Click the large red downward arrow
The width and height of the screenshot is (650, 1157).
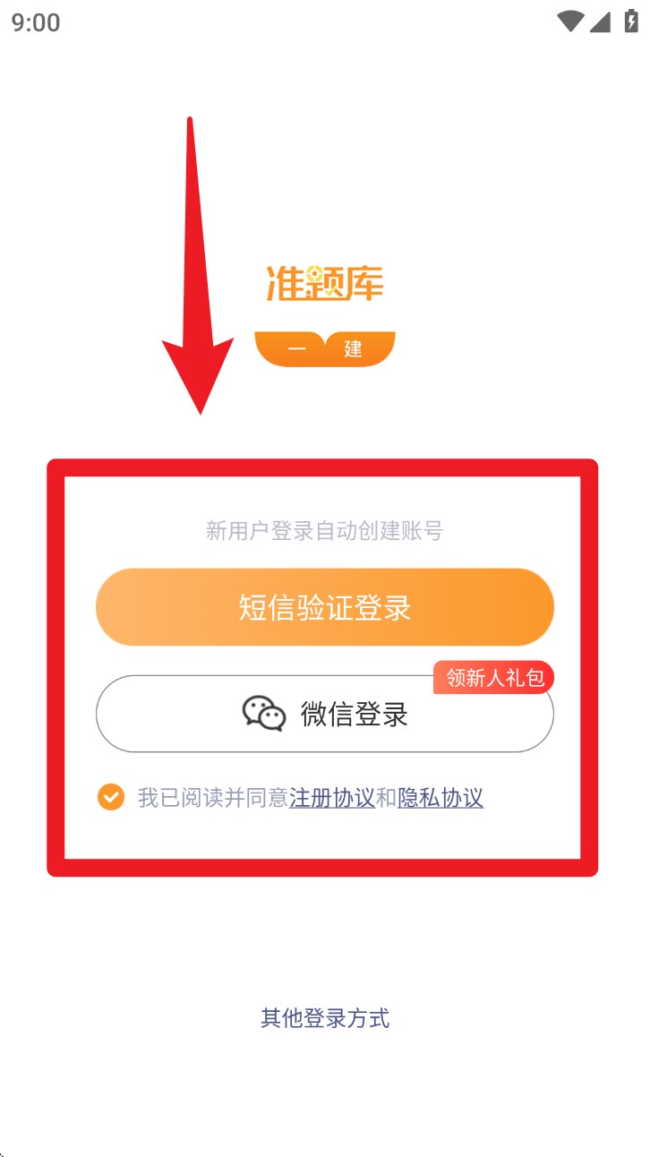coord(197,265)
